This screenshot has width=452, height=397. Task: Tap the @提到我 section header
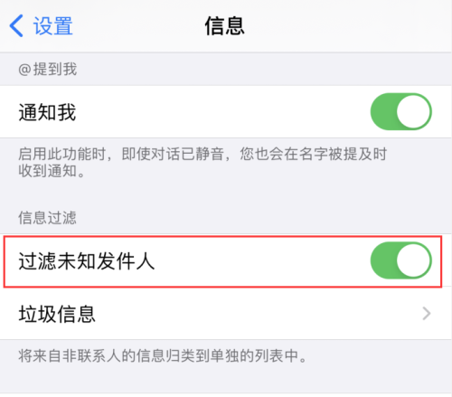[48, 70]
